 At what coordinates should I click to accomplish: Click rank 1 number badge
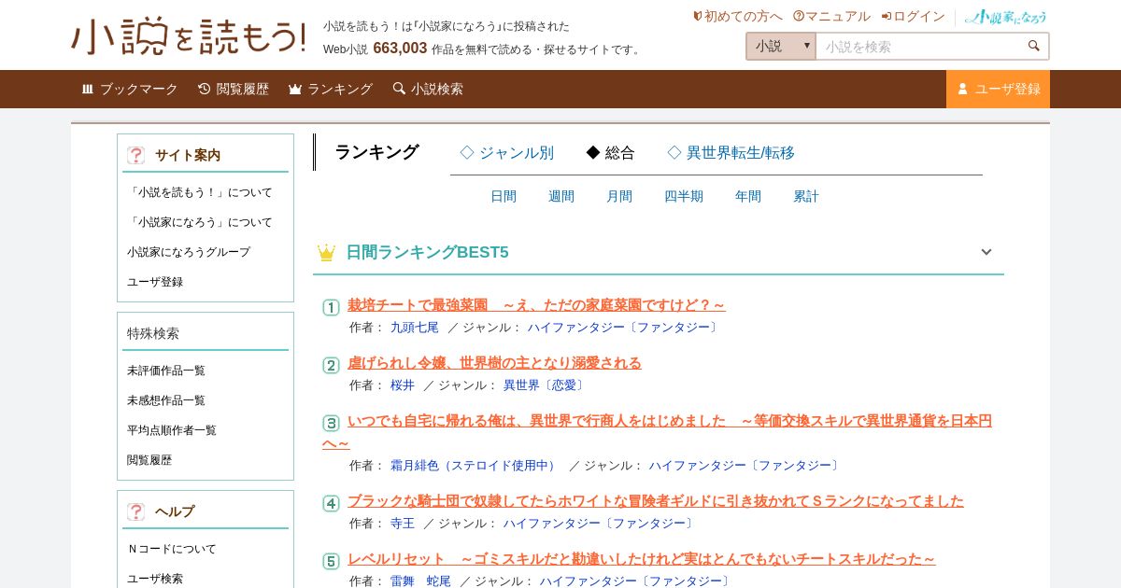331,307
